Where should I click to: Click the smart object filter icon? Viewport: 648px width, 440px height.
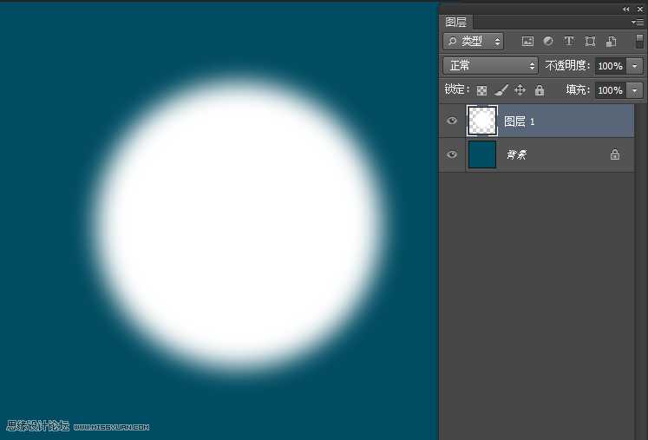pyautogui.click(x=611, y=41)
